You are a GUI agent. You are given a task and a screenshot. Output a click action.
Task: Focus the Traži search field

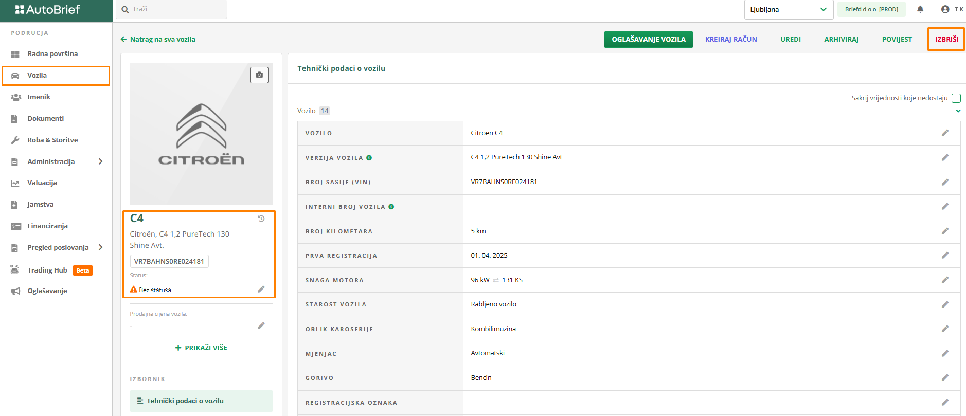coord(171,9)
